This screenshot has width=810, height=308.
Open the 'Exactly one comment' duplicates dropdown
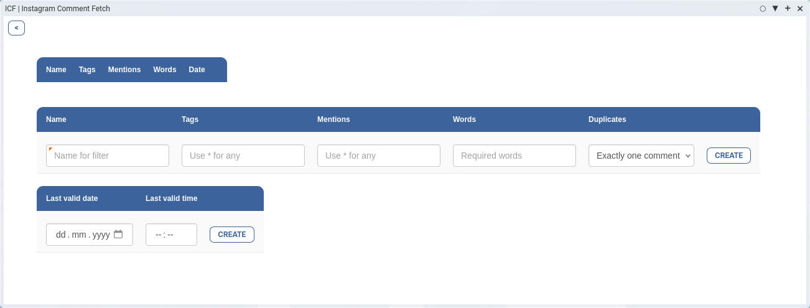point(641,156)
